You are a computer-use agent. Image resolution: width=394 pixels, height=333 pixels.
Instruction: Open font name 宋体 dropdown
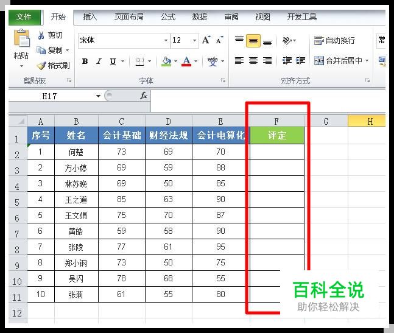coord(166,40)
